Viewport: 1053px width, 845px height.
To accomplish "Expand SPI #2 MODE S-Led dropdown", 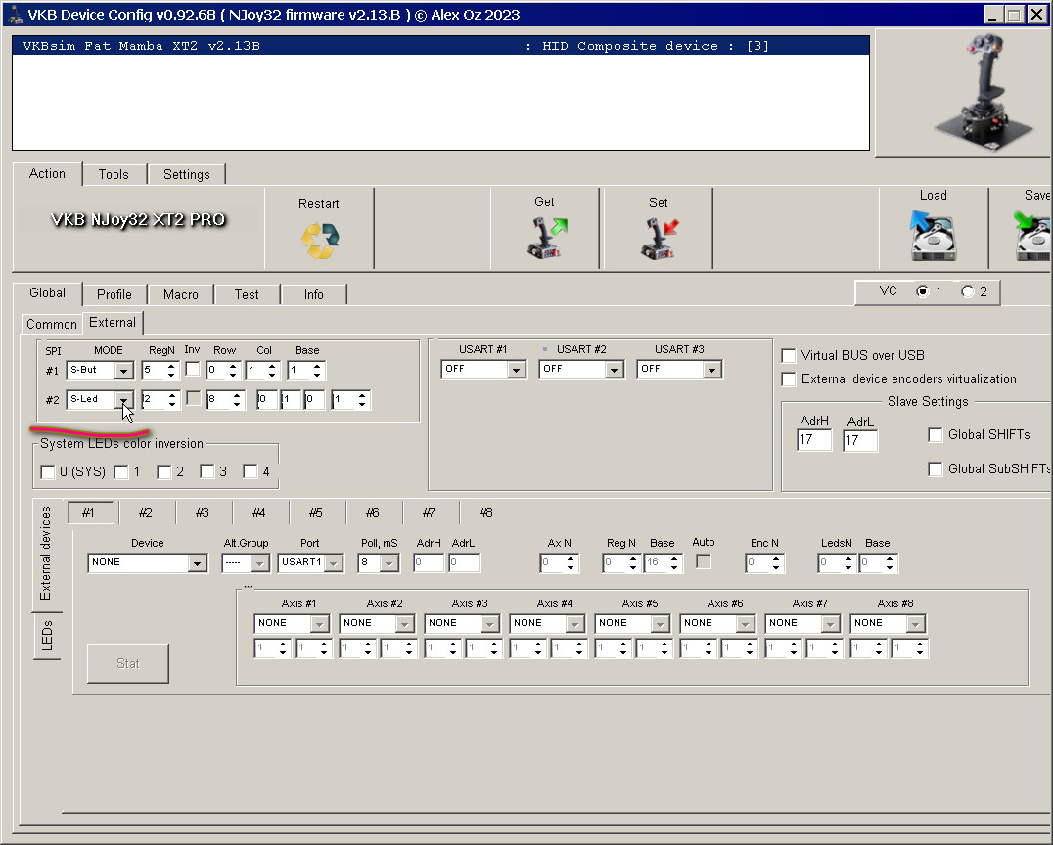I will tap(124, 400).
